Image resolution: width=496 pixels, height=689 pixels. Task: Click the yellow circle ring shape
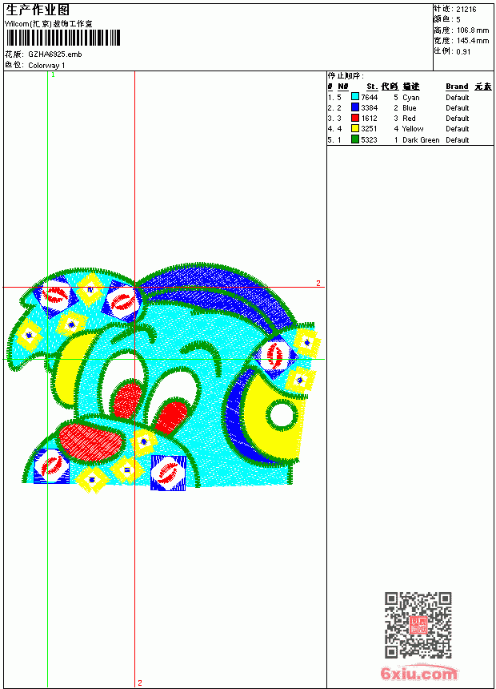281,414
